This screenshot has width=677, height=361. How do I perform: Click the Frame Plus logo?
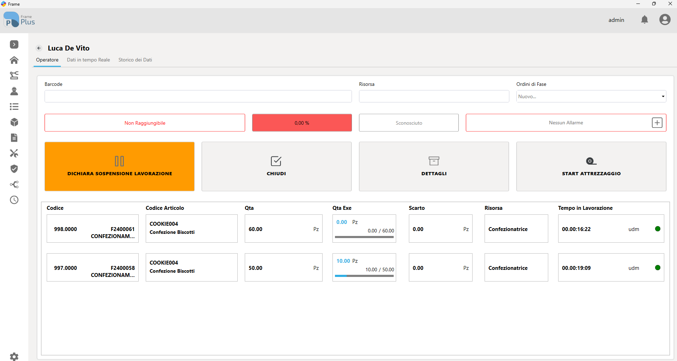click(19, 19)
